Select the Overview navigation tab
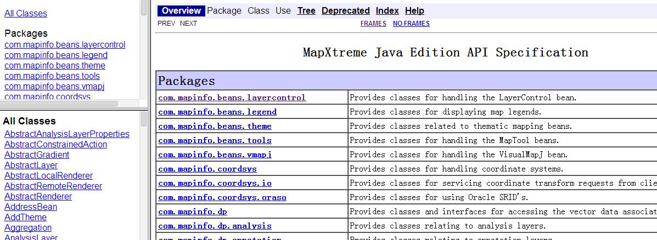Screen dimensions: 657x240 click(182, 11)
